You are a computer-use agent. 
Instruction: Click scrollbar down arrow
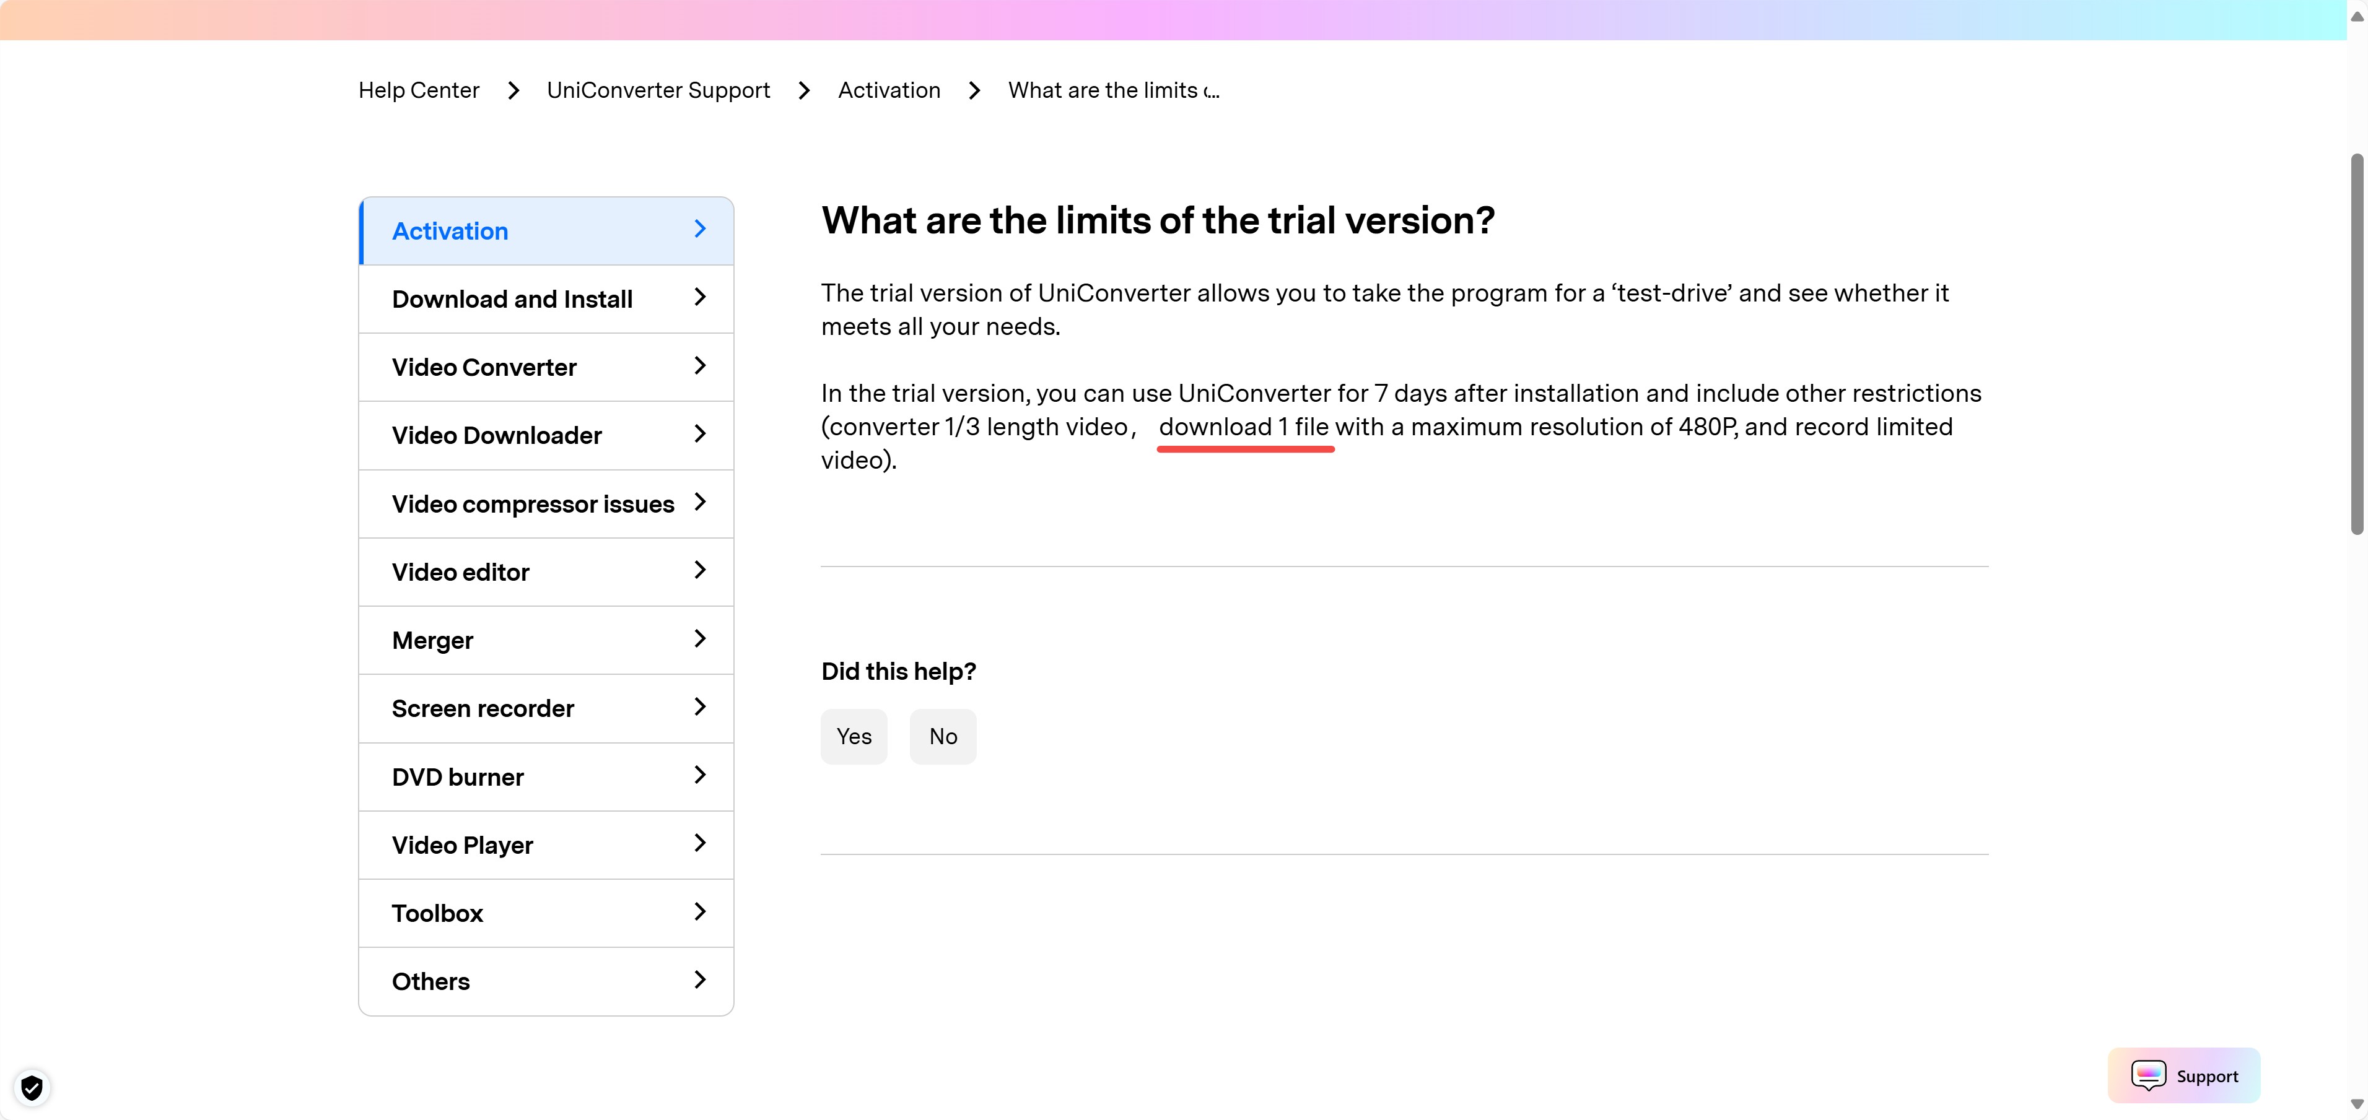2356,1103
